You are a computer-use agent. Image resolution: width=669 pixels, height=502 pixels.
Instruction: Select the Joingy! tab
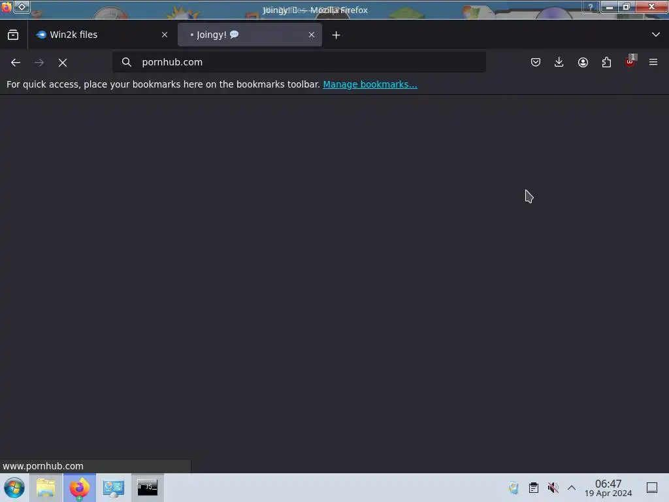250,35
